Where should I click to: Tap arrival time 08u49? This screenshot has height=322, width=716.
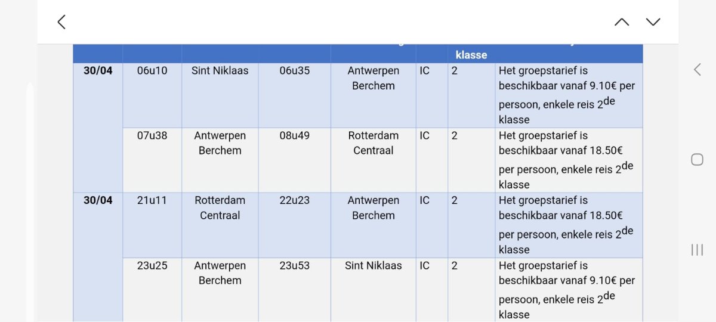pos(295,136)
